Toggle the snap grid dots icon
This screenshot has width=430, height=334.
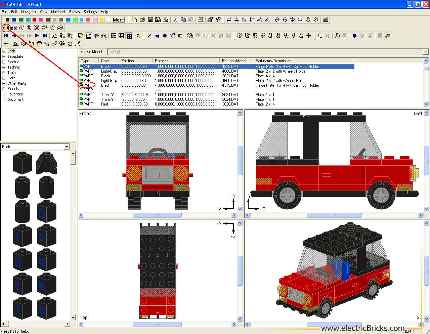click(x=380, y=36)
